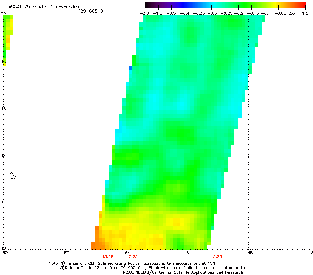Click the island outline near 13N

tap(13, 176)
